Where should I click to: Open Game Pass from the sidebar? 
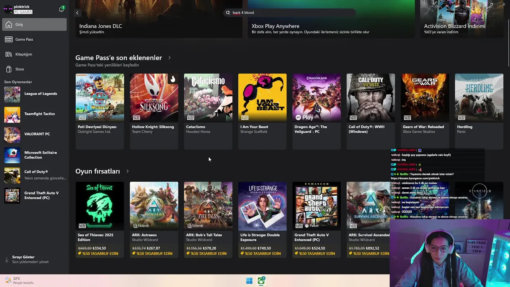point(34,39)
